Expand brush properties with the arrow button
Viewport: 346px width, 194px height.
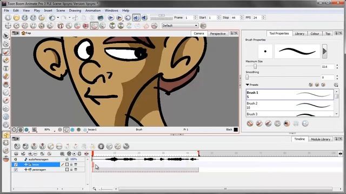click(x=324, y=51)
